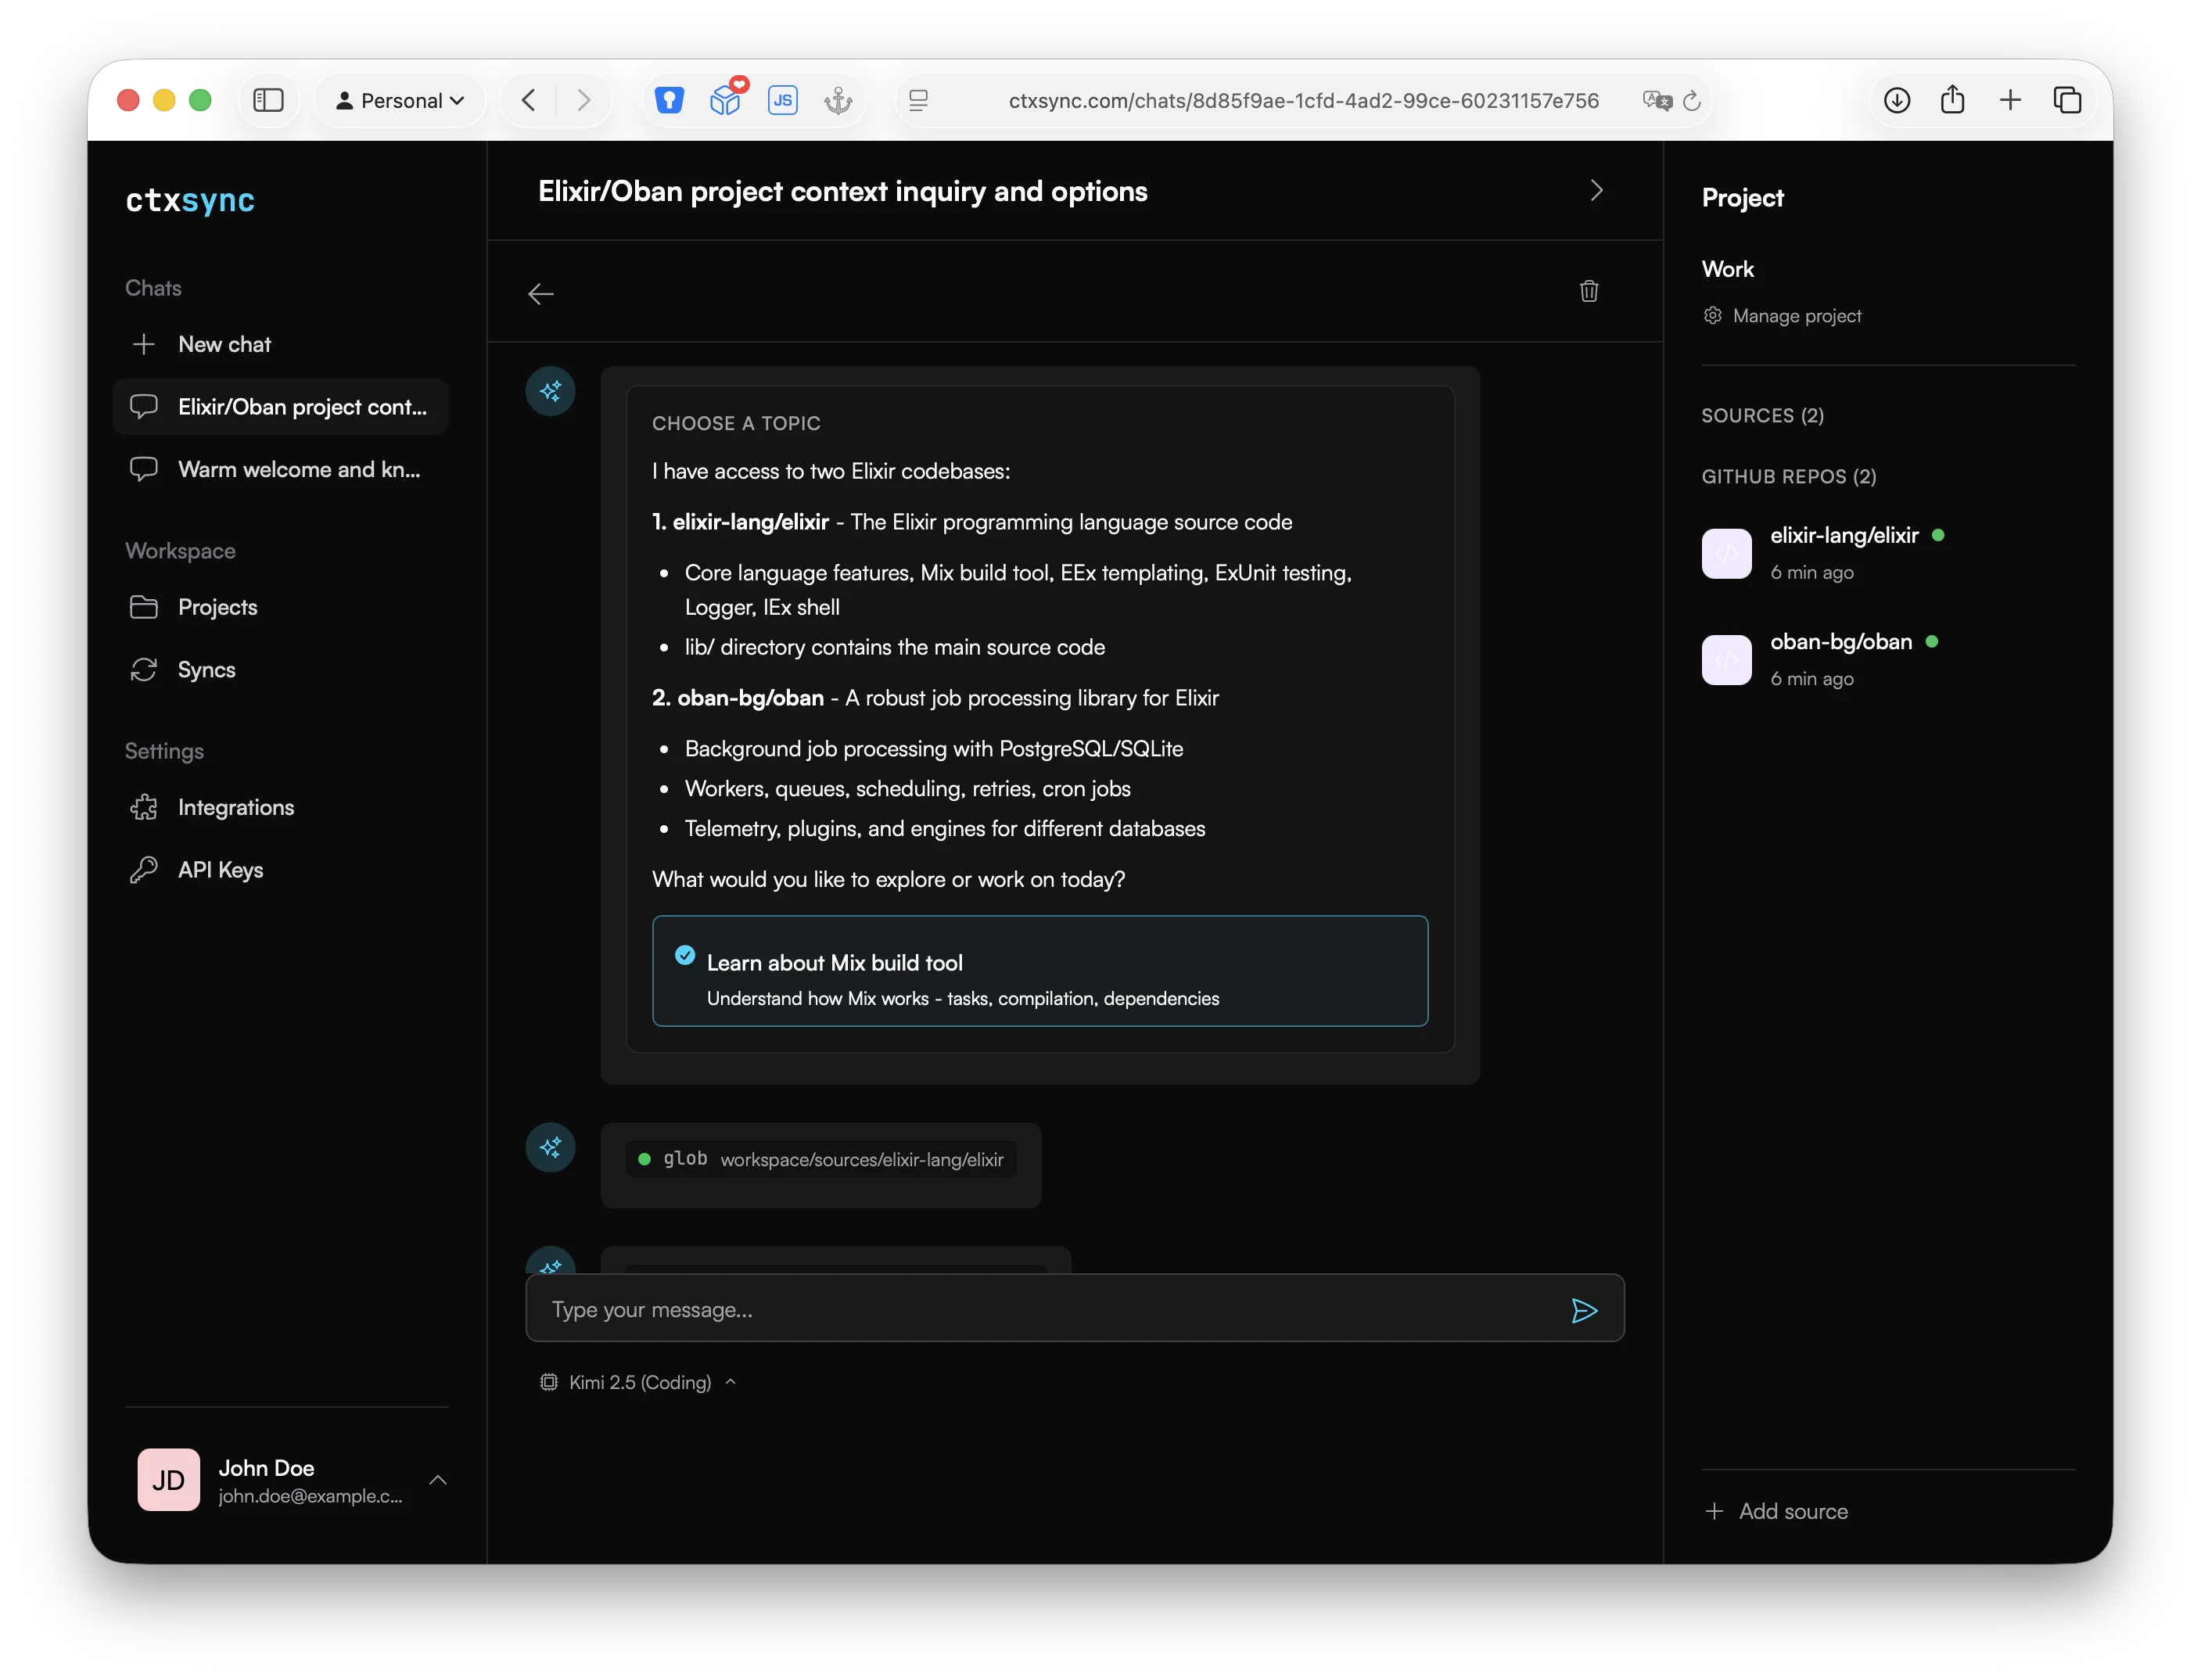The image size is (2201, 1680).
Task: Open Projects in the Workspace sidebar
Action: pyautogui.click(x=217, y=607)
